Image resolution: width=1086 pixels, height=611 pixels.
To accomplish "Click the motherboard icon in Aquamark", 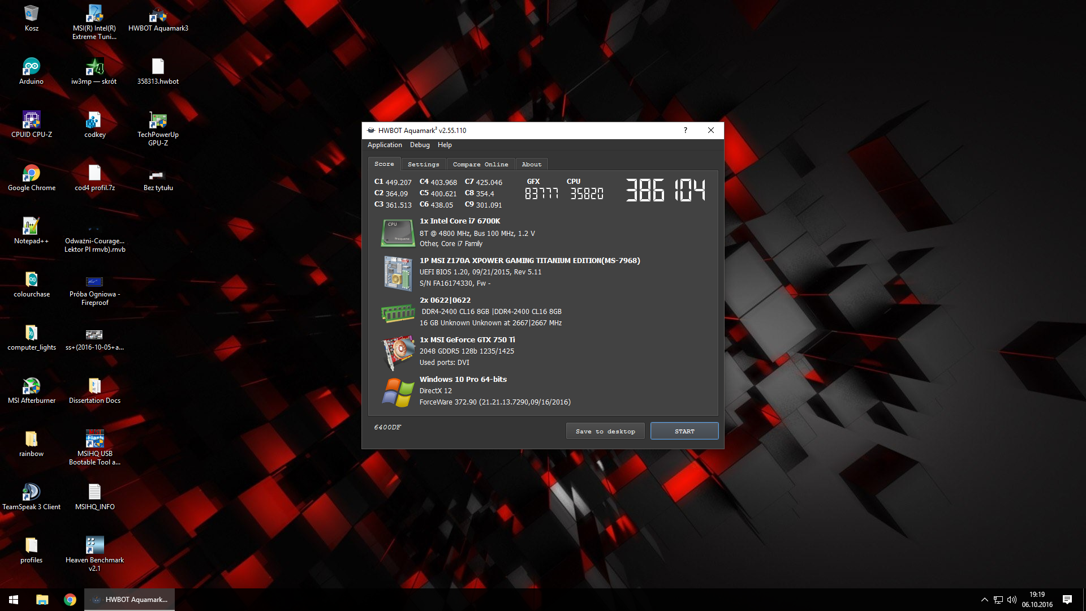I will pyautogui.click(x=397, y=273).
